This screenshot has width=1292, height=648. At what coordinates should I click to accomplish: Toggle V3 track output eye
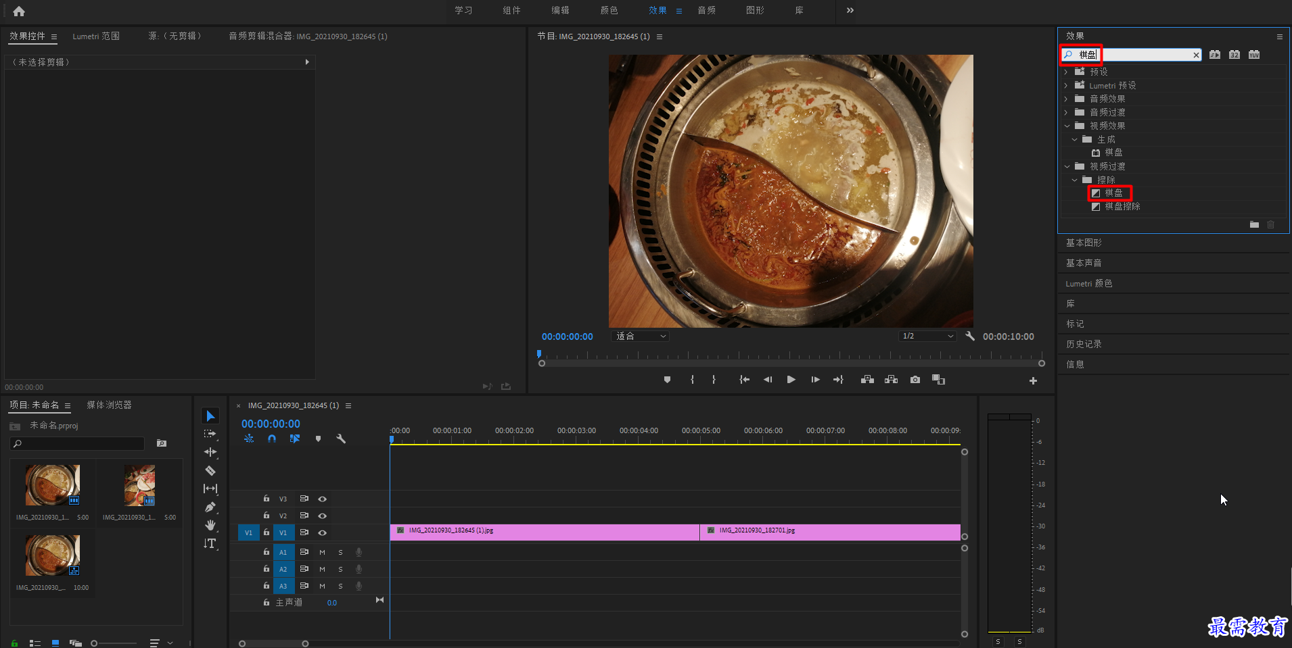(323, 499)
